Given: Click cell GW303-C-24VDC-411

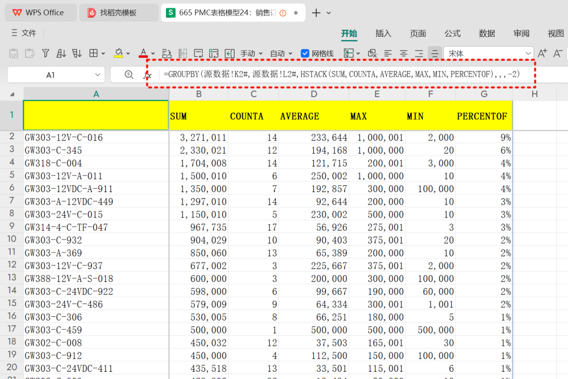Looking at the screenshot, I should click(96, 368).
